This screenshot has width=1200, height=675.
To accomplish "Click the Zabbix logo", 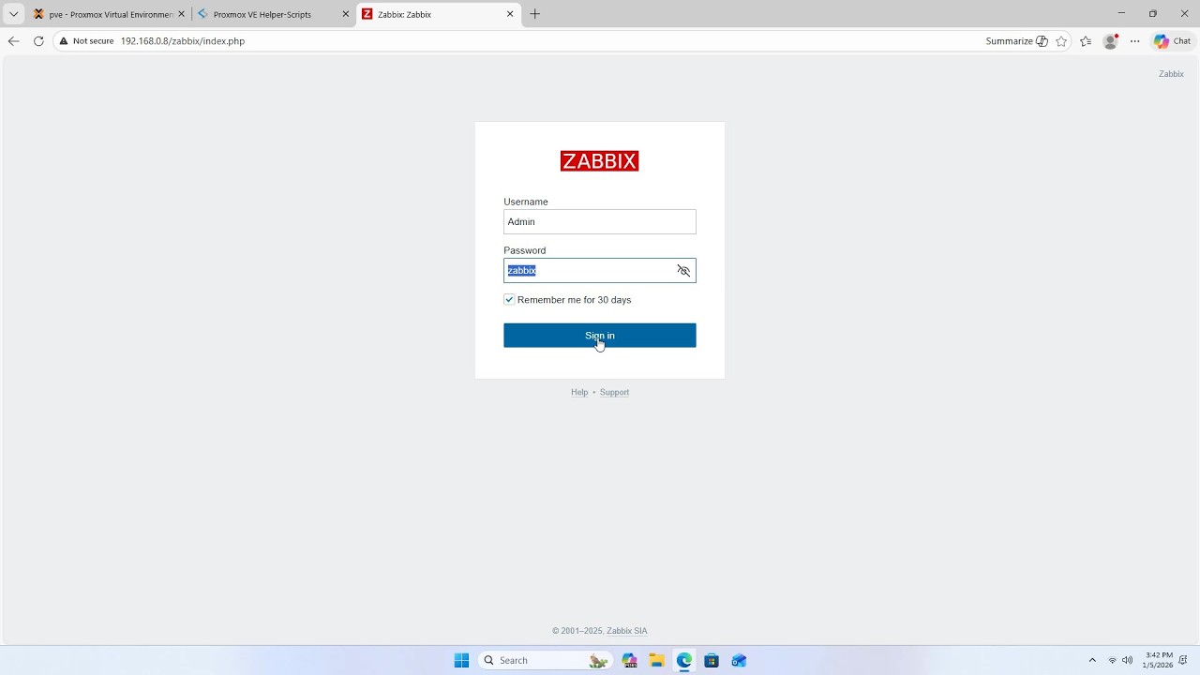I will click(600, 161).
